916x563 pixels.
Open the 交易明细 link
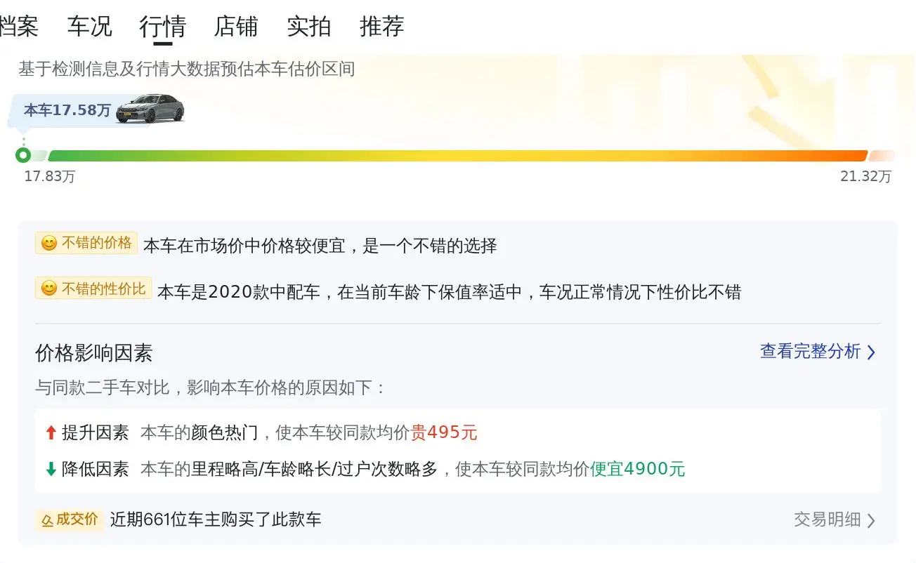click(827, 519)
